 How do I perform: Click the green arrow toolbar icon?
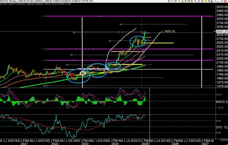pyautogui.click(x=175, y=1)
